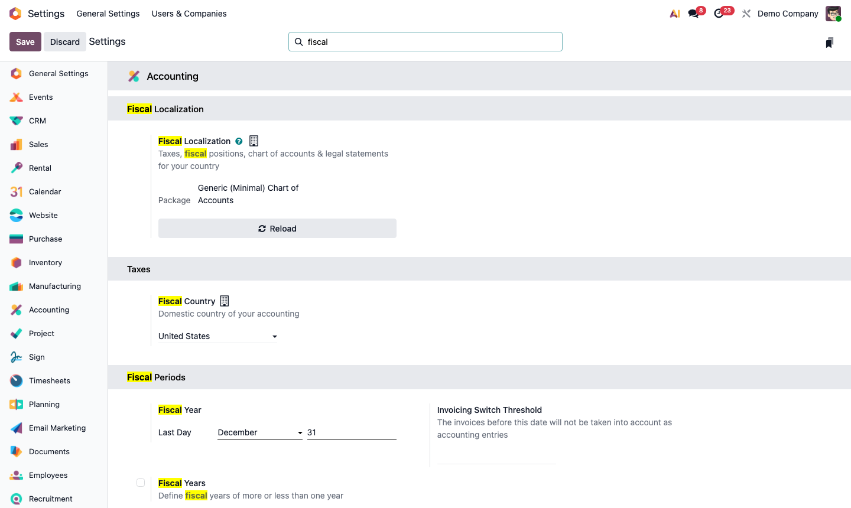Enable the Fiscal Years checkbox
Viewport: 851px width, 508px height.
coord(141,483)
